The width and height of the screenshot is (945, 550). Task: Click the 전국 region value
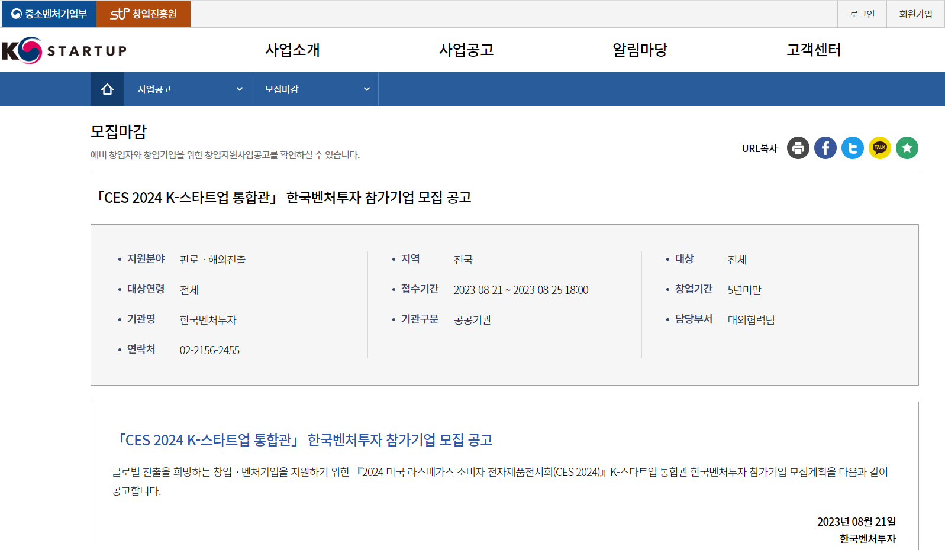(463, 260)
